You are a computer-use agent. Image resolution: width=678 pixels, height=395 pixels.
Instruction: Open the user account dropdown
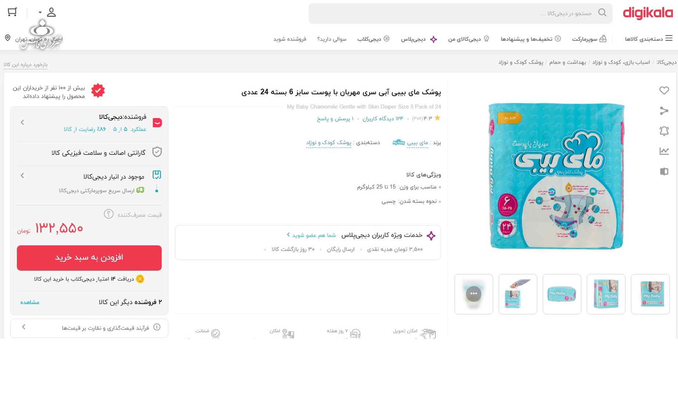click(x=47, y=12)
